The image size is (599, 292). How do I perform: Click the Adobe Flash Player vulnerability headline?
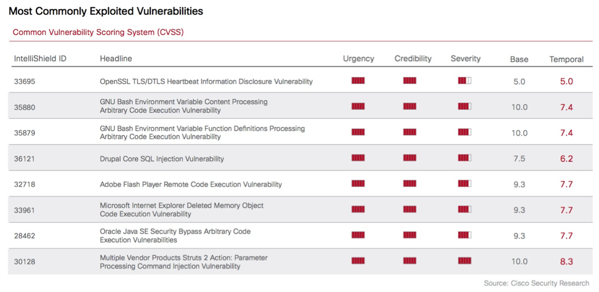point(191,184)
